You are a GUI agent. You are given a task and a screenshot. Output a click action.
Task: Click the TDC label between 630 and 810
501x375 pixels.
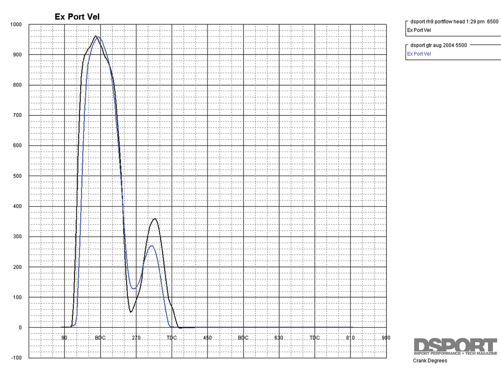click(314, 338)
